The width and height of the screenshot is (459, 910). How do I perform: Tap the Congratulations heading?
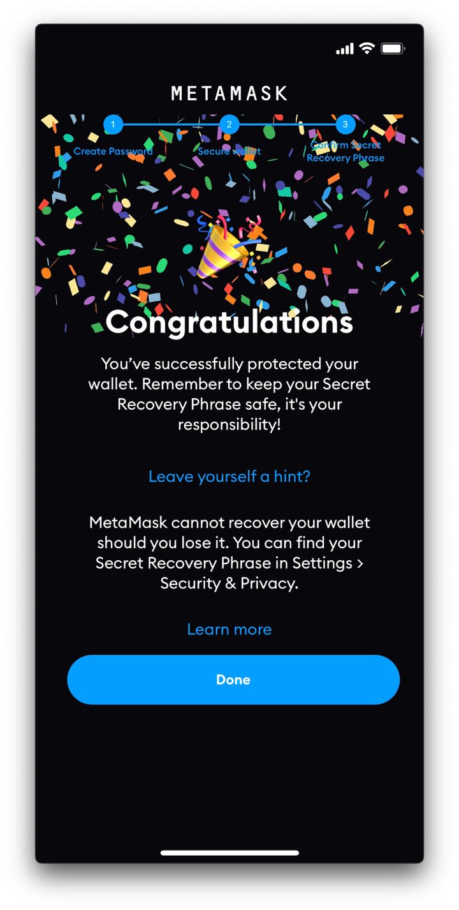229,322
